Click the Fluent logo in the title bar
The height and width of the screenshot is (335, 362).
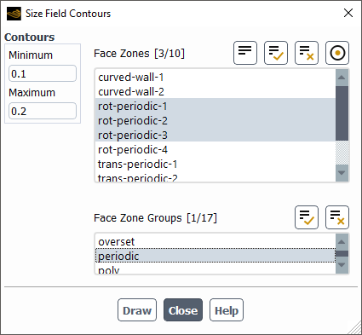[14, 14]
